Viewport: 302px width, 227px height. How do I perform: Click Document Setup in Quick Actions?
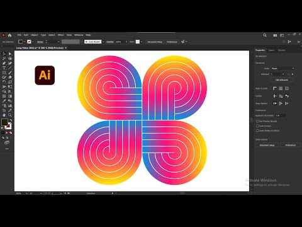click(x=267, y=145)
